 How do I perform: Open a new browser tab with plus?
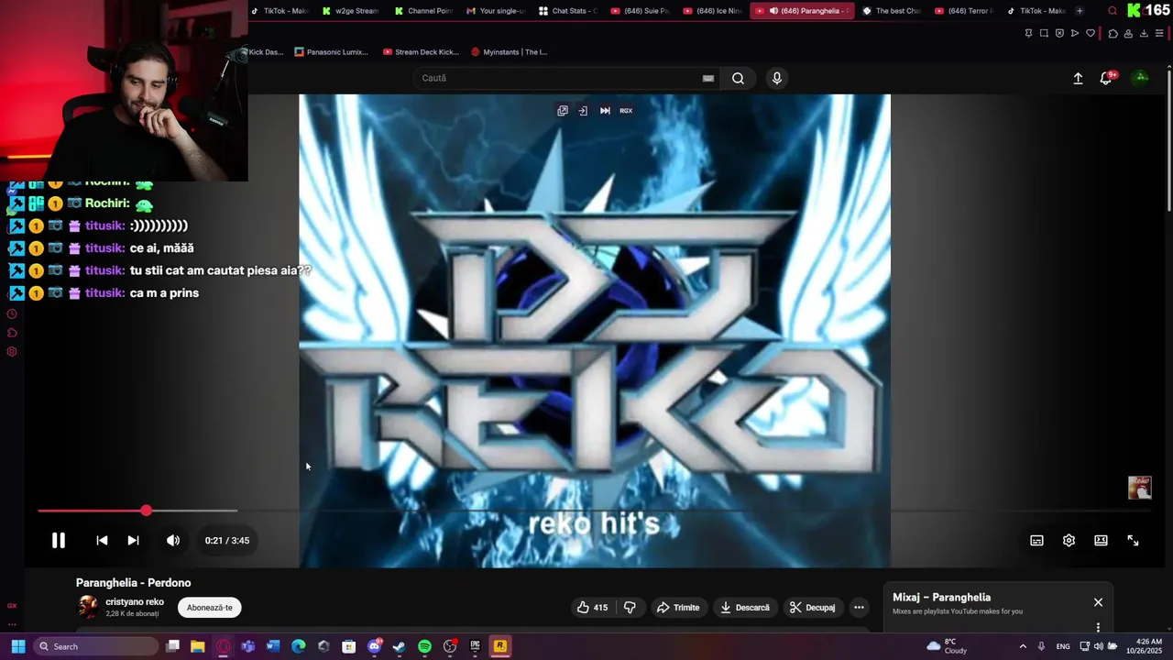[1080, 11]
